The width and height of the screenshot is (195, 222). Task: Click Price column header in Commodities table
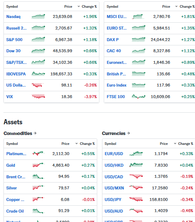tap(66, 144)
